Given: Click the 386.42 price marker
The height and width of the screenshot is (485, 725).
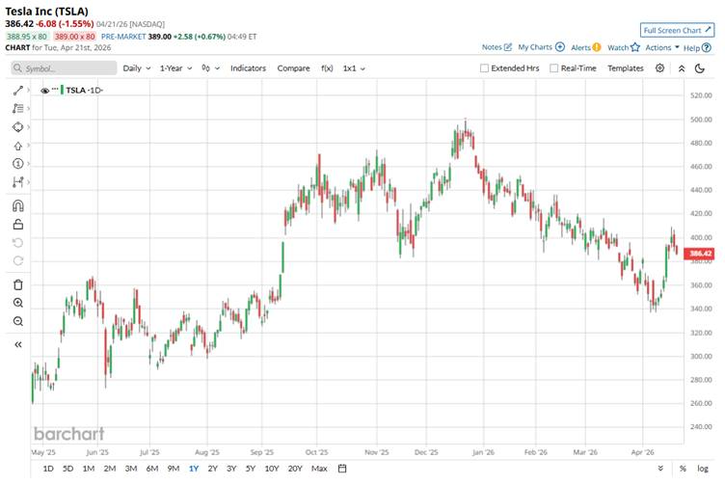Looking at the screenshot, I should coord(699,254).
